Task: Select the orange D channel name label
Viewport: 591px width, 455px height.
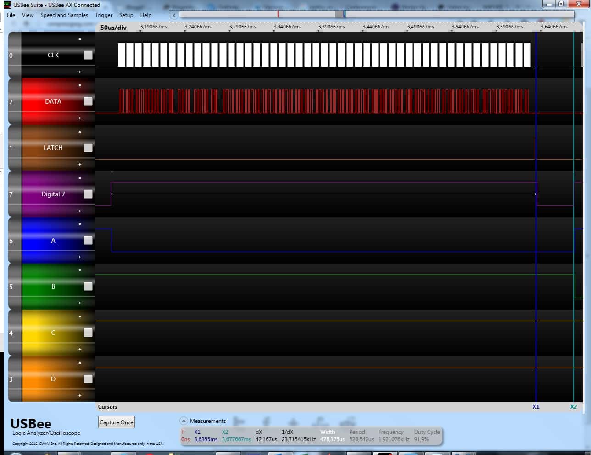Action: click(x=53, y=379)
